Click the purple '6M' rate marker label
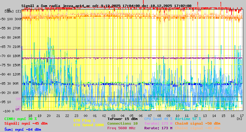Viewport: 246px width, 132px height. 18,109
